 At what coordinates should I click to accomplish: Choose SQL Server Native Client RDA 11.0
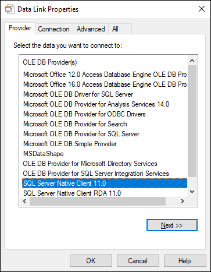click(x=105, y=193)
